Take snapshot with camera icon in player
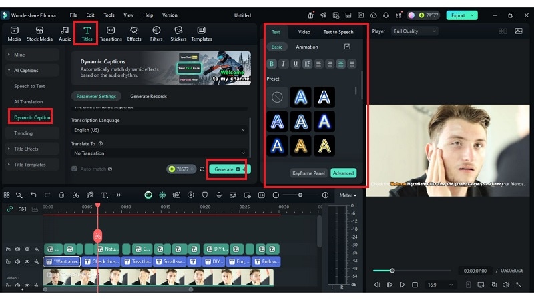Screen dimensions: 534x300 [493, 285]
